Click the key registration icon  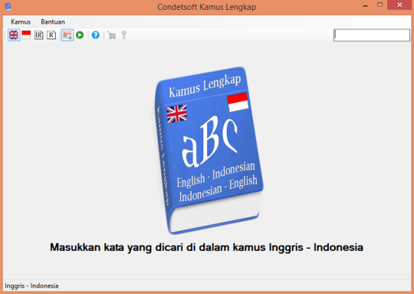[123, 35]
